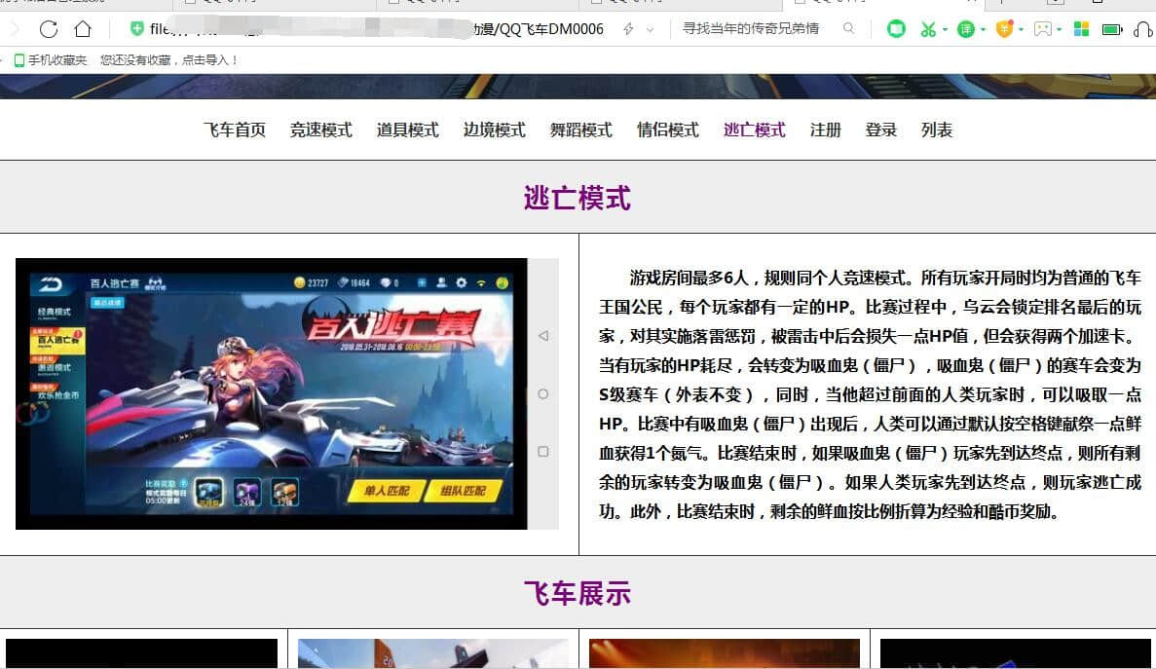The height and width of the screenshot is (669, 1156).
Task: Click the green shield security icon in address bar
Action: click(136, 29)
